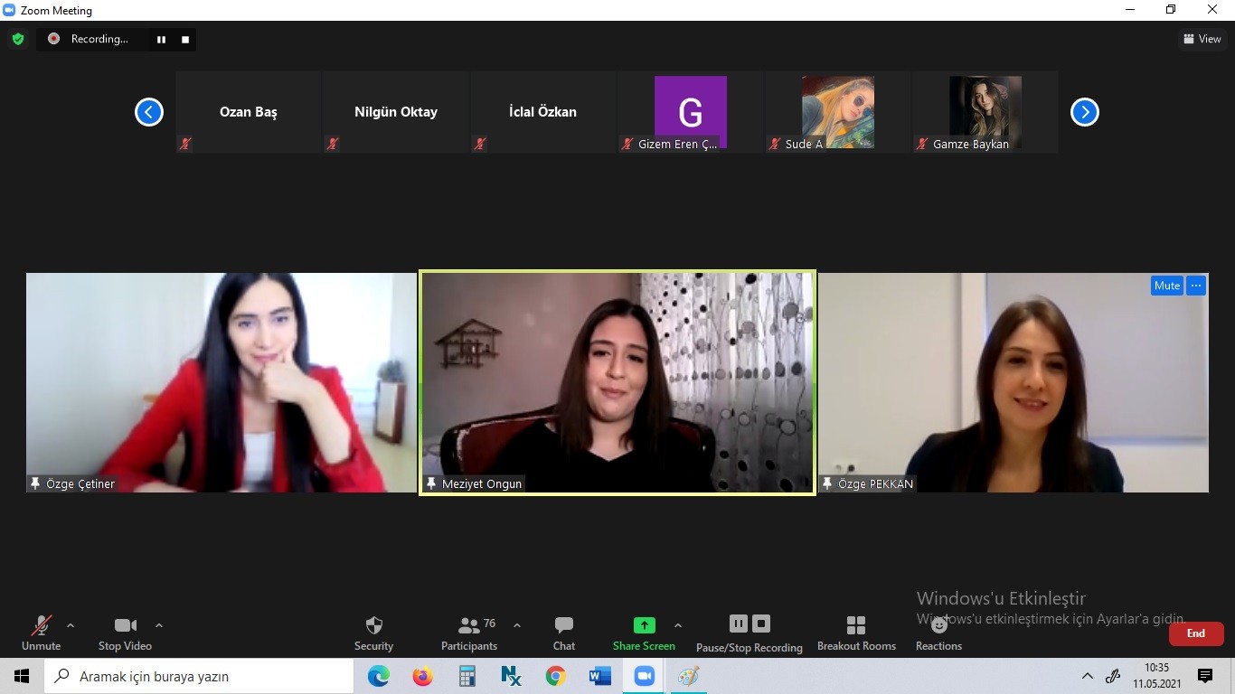The image size is (1235, 694).
Task: Open the Windows Start menu
Action: (x=22, y=676)
